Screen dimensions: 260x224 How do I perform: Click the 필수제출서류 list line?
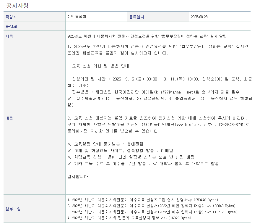coord(160,102)
